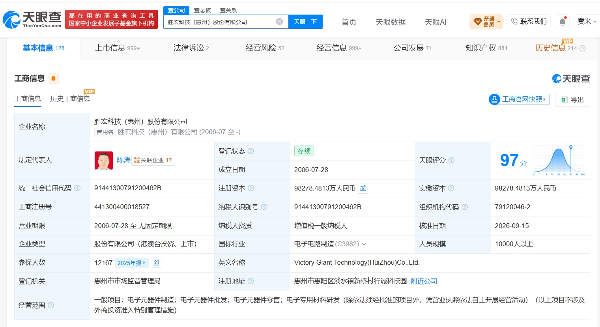Open the chart icon beside 参保人数 2025年报
Viewport: 600px width, 327px height.
156,263
